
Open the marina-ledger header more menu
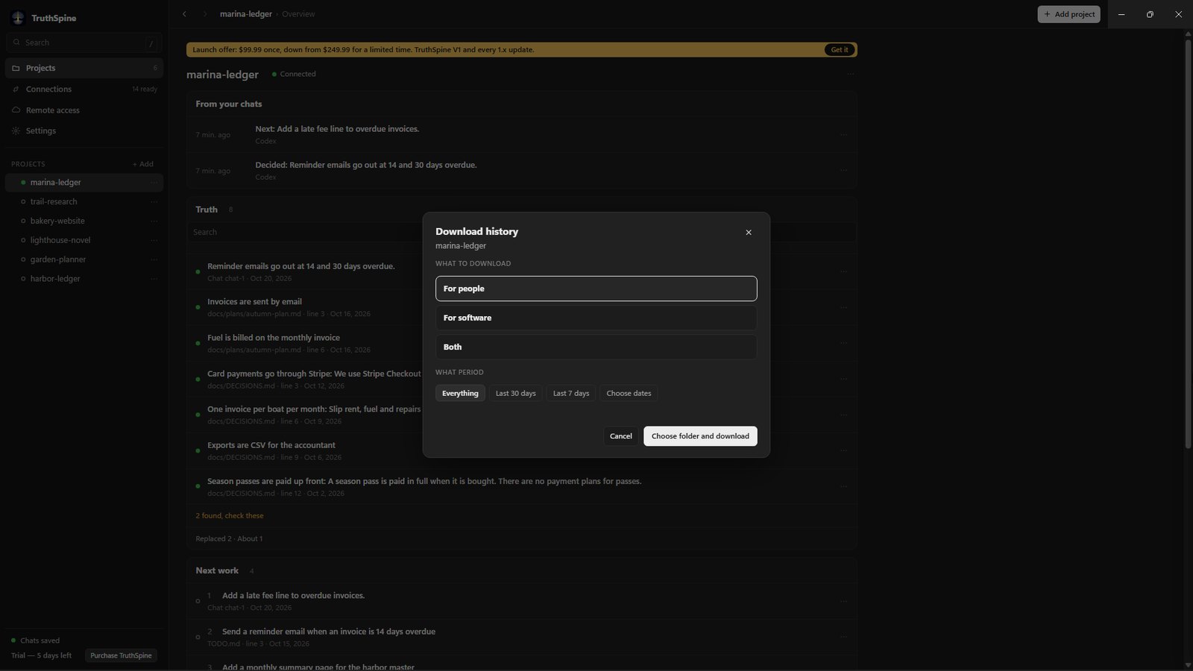point(850,74)
